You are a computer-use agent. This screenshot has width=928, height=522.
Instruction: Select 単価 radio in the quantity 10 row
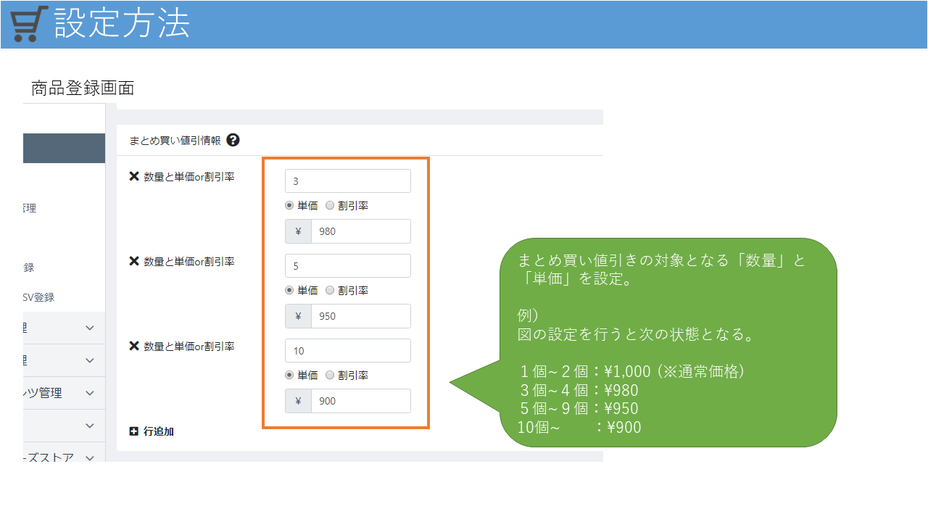click(x=289, y=376)
